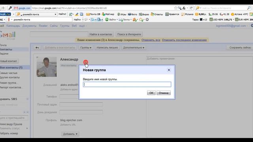Open Календарь in the Google top bar
Image resolution: width=253 pixels, height=142 pixels.
pos(13,26)
